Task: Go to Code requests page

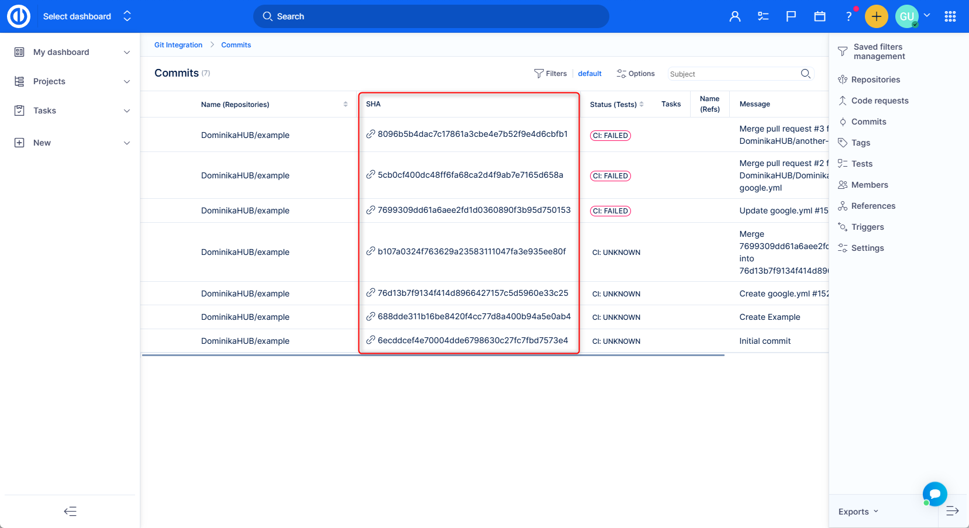Action: (x=879, y=101)
